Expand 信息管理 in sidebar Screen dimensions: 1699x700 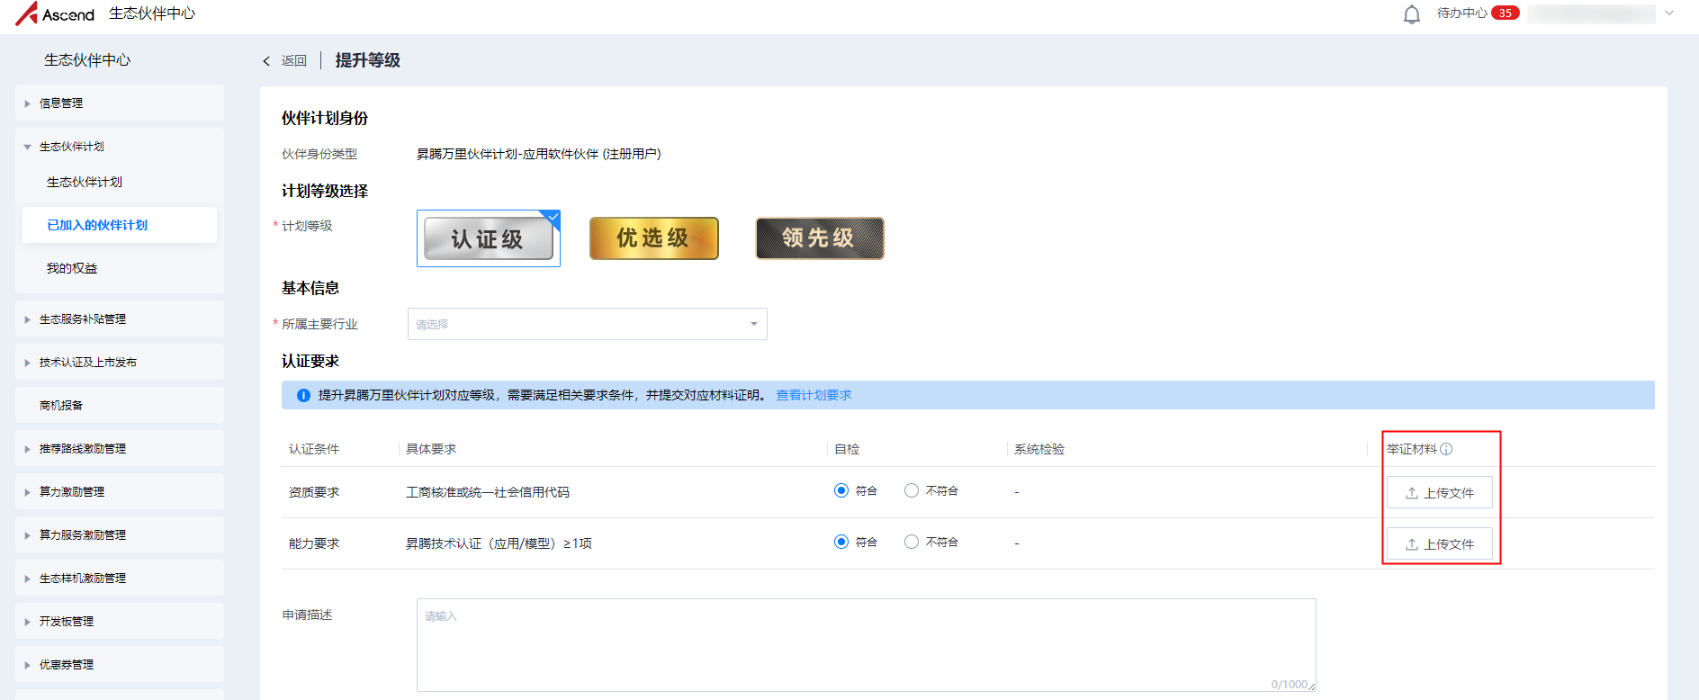click(120, 103)
